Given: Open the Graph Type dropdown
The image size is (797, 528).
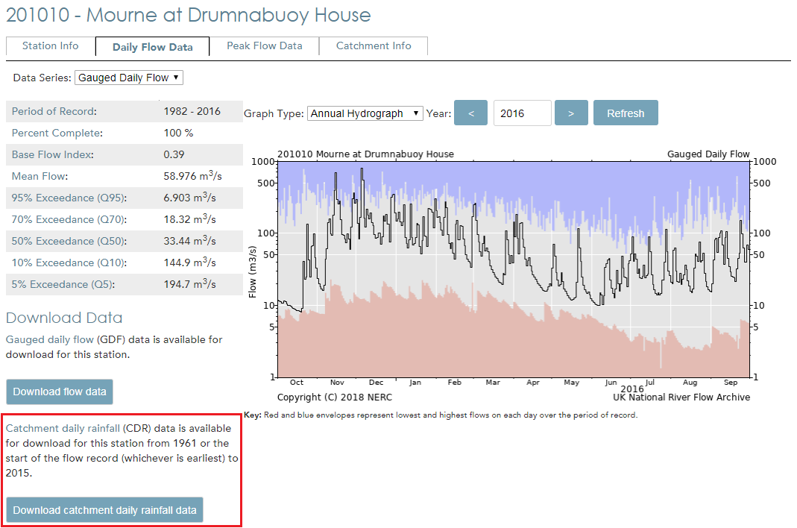Looking at the screenshot, I should coord(365,113).
